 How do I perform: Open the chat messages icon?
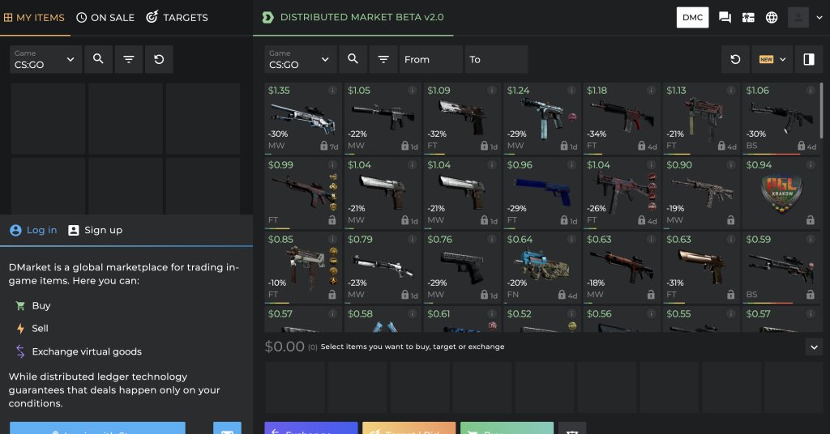click(725, 17)
